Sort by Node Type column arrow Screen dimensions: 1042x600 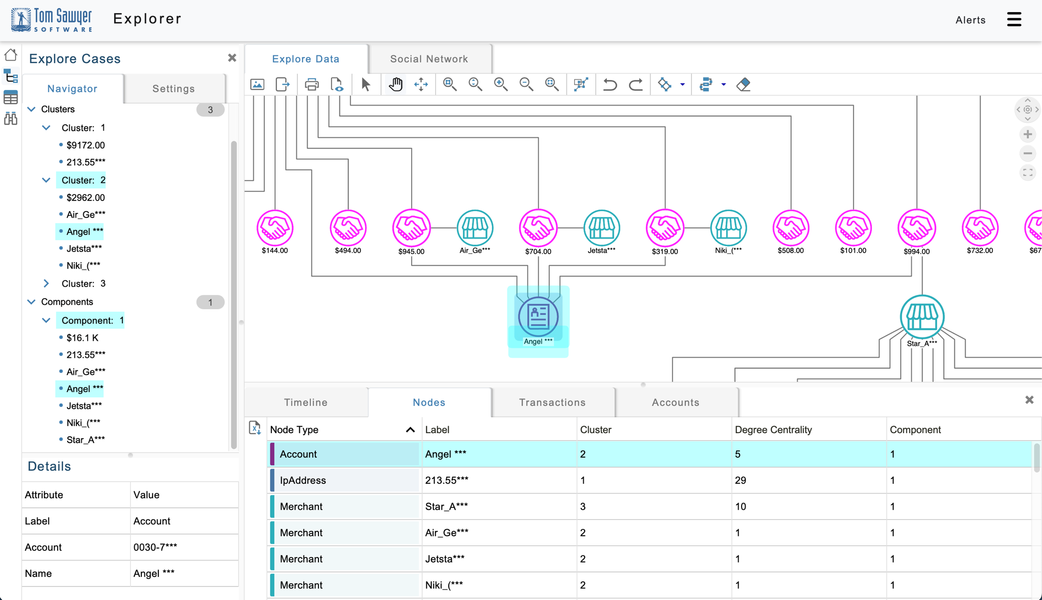click(x=410, y=430)
